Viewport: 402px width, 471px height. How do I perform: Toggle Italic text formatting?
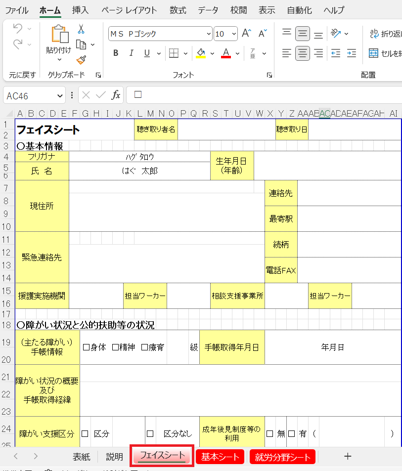coord(131,53)
